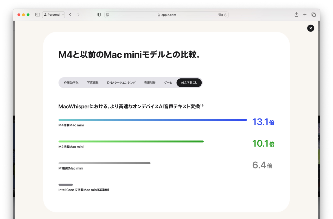
Task: Click the M2搭載Mac mini green bar
Action: click(131, 142)
